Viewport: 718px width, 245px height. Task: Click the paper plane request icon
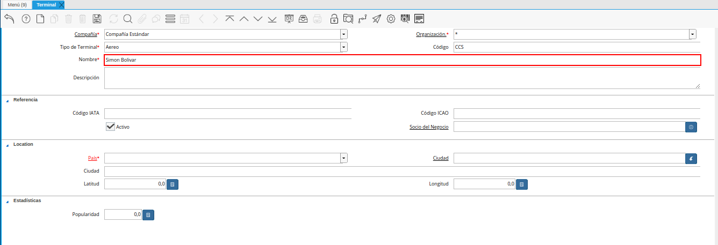pyautogui.click(x=377, y=19)
